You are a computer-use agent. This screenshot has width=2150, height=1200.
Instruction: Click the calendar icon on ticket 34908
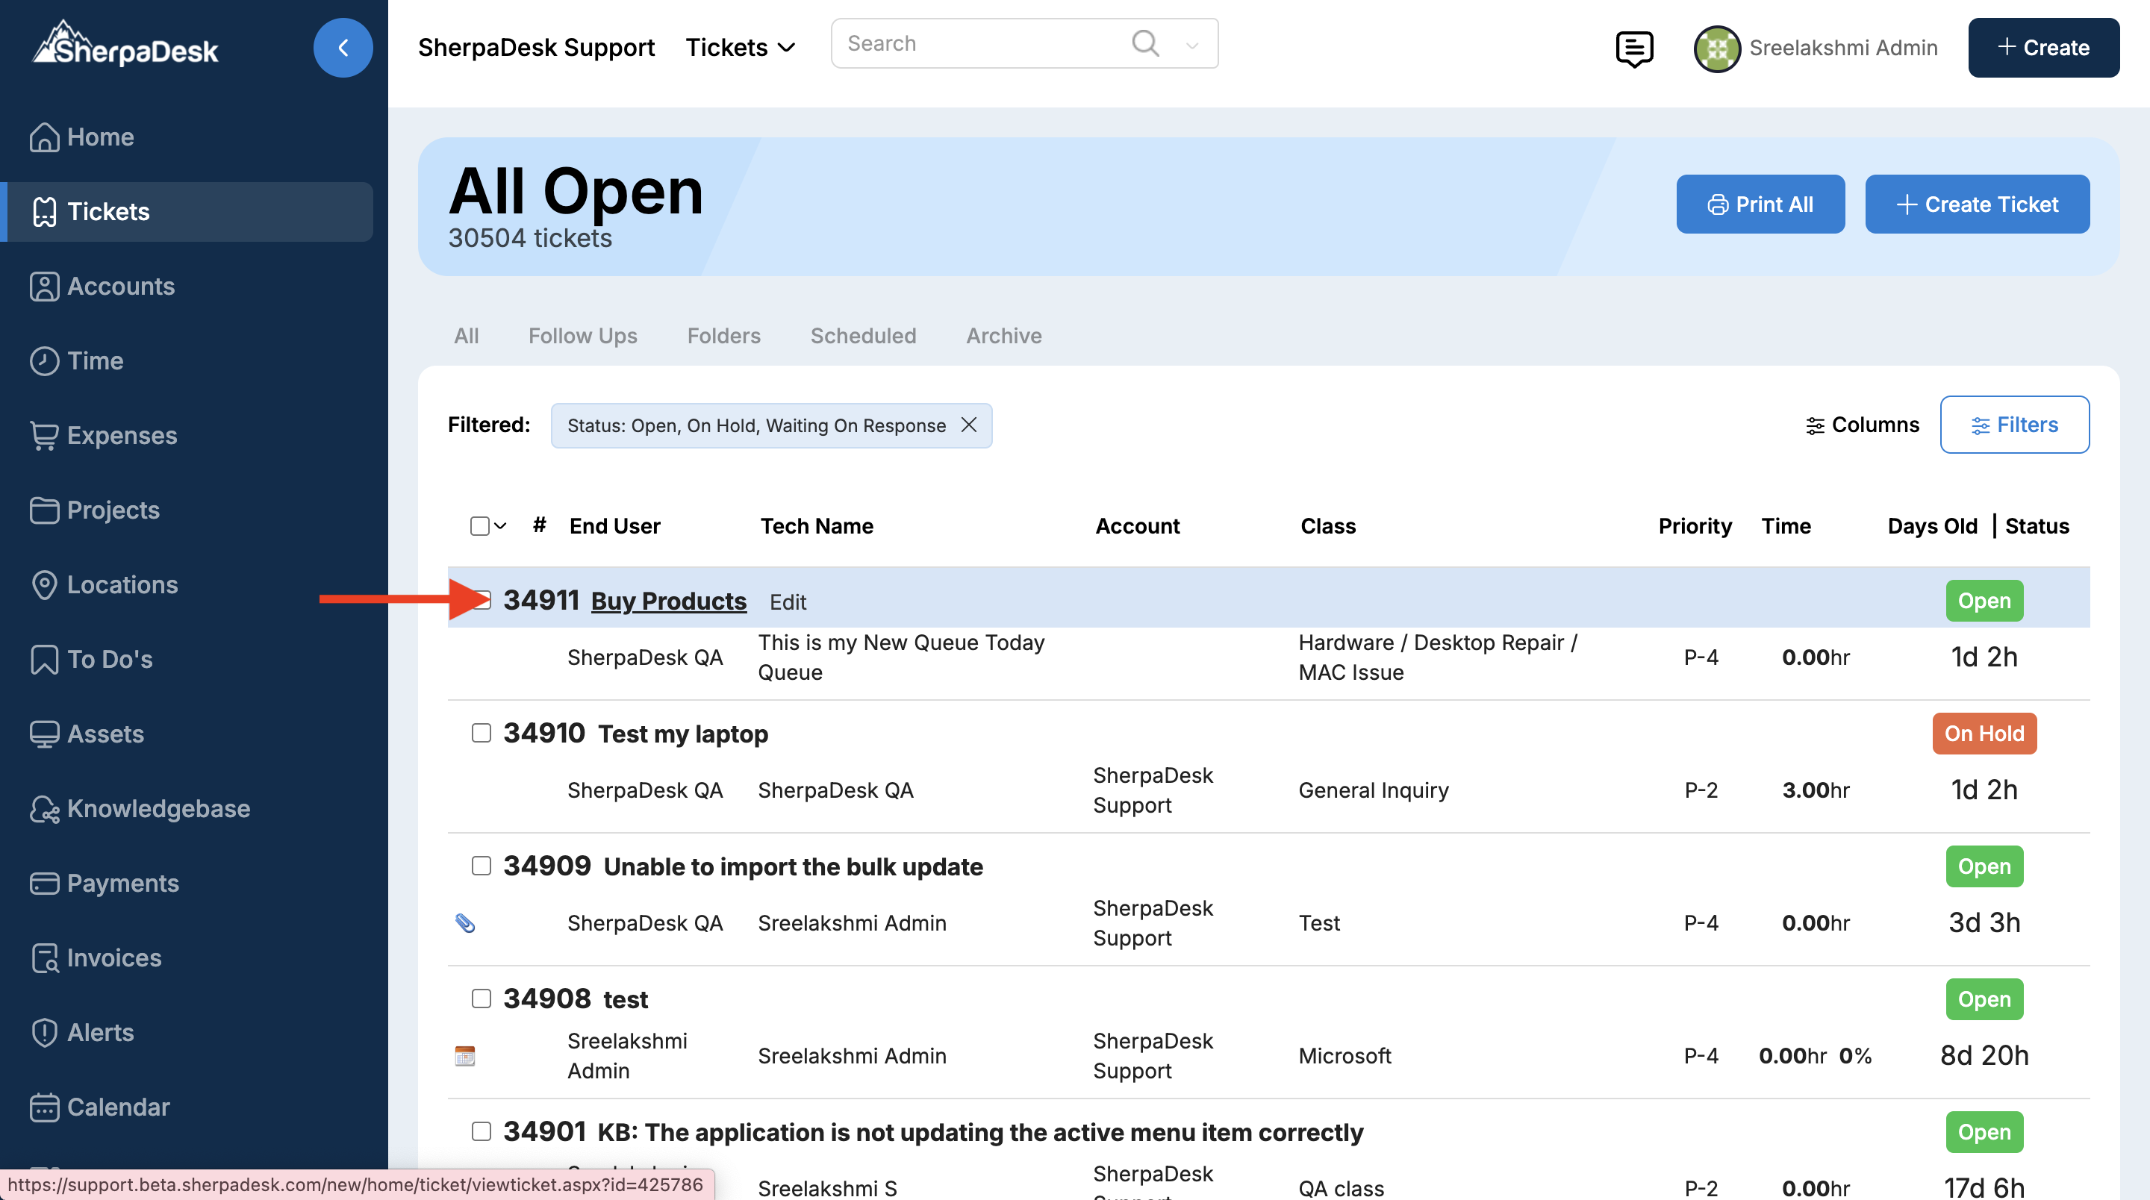tap(465, 1056)
